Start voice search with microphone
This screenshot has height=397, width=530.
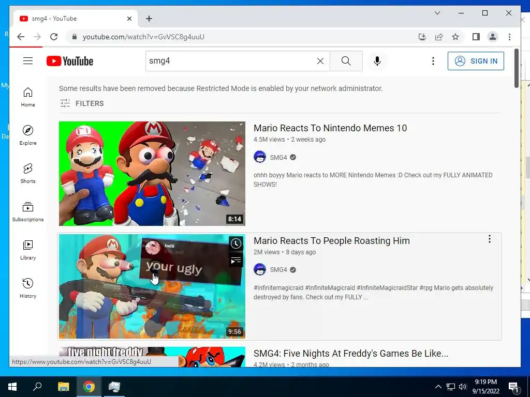pyautogui.click(x=377, y=61)
